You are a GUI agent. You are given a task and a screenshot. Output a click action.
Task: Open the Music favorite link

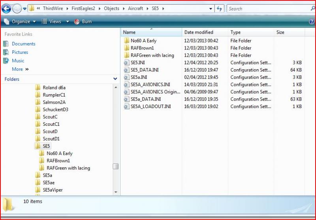coord(18,61)
